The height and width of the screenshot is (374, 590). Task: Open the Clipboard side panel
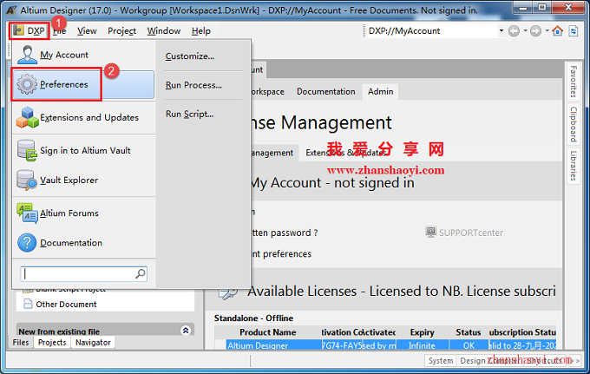574,124
